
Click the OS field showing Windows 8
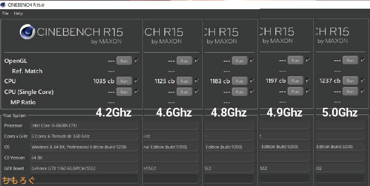pos(84,147)
